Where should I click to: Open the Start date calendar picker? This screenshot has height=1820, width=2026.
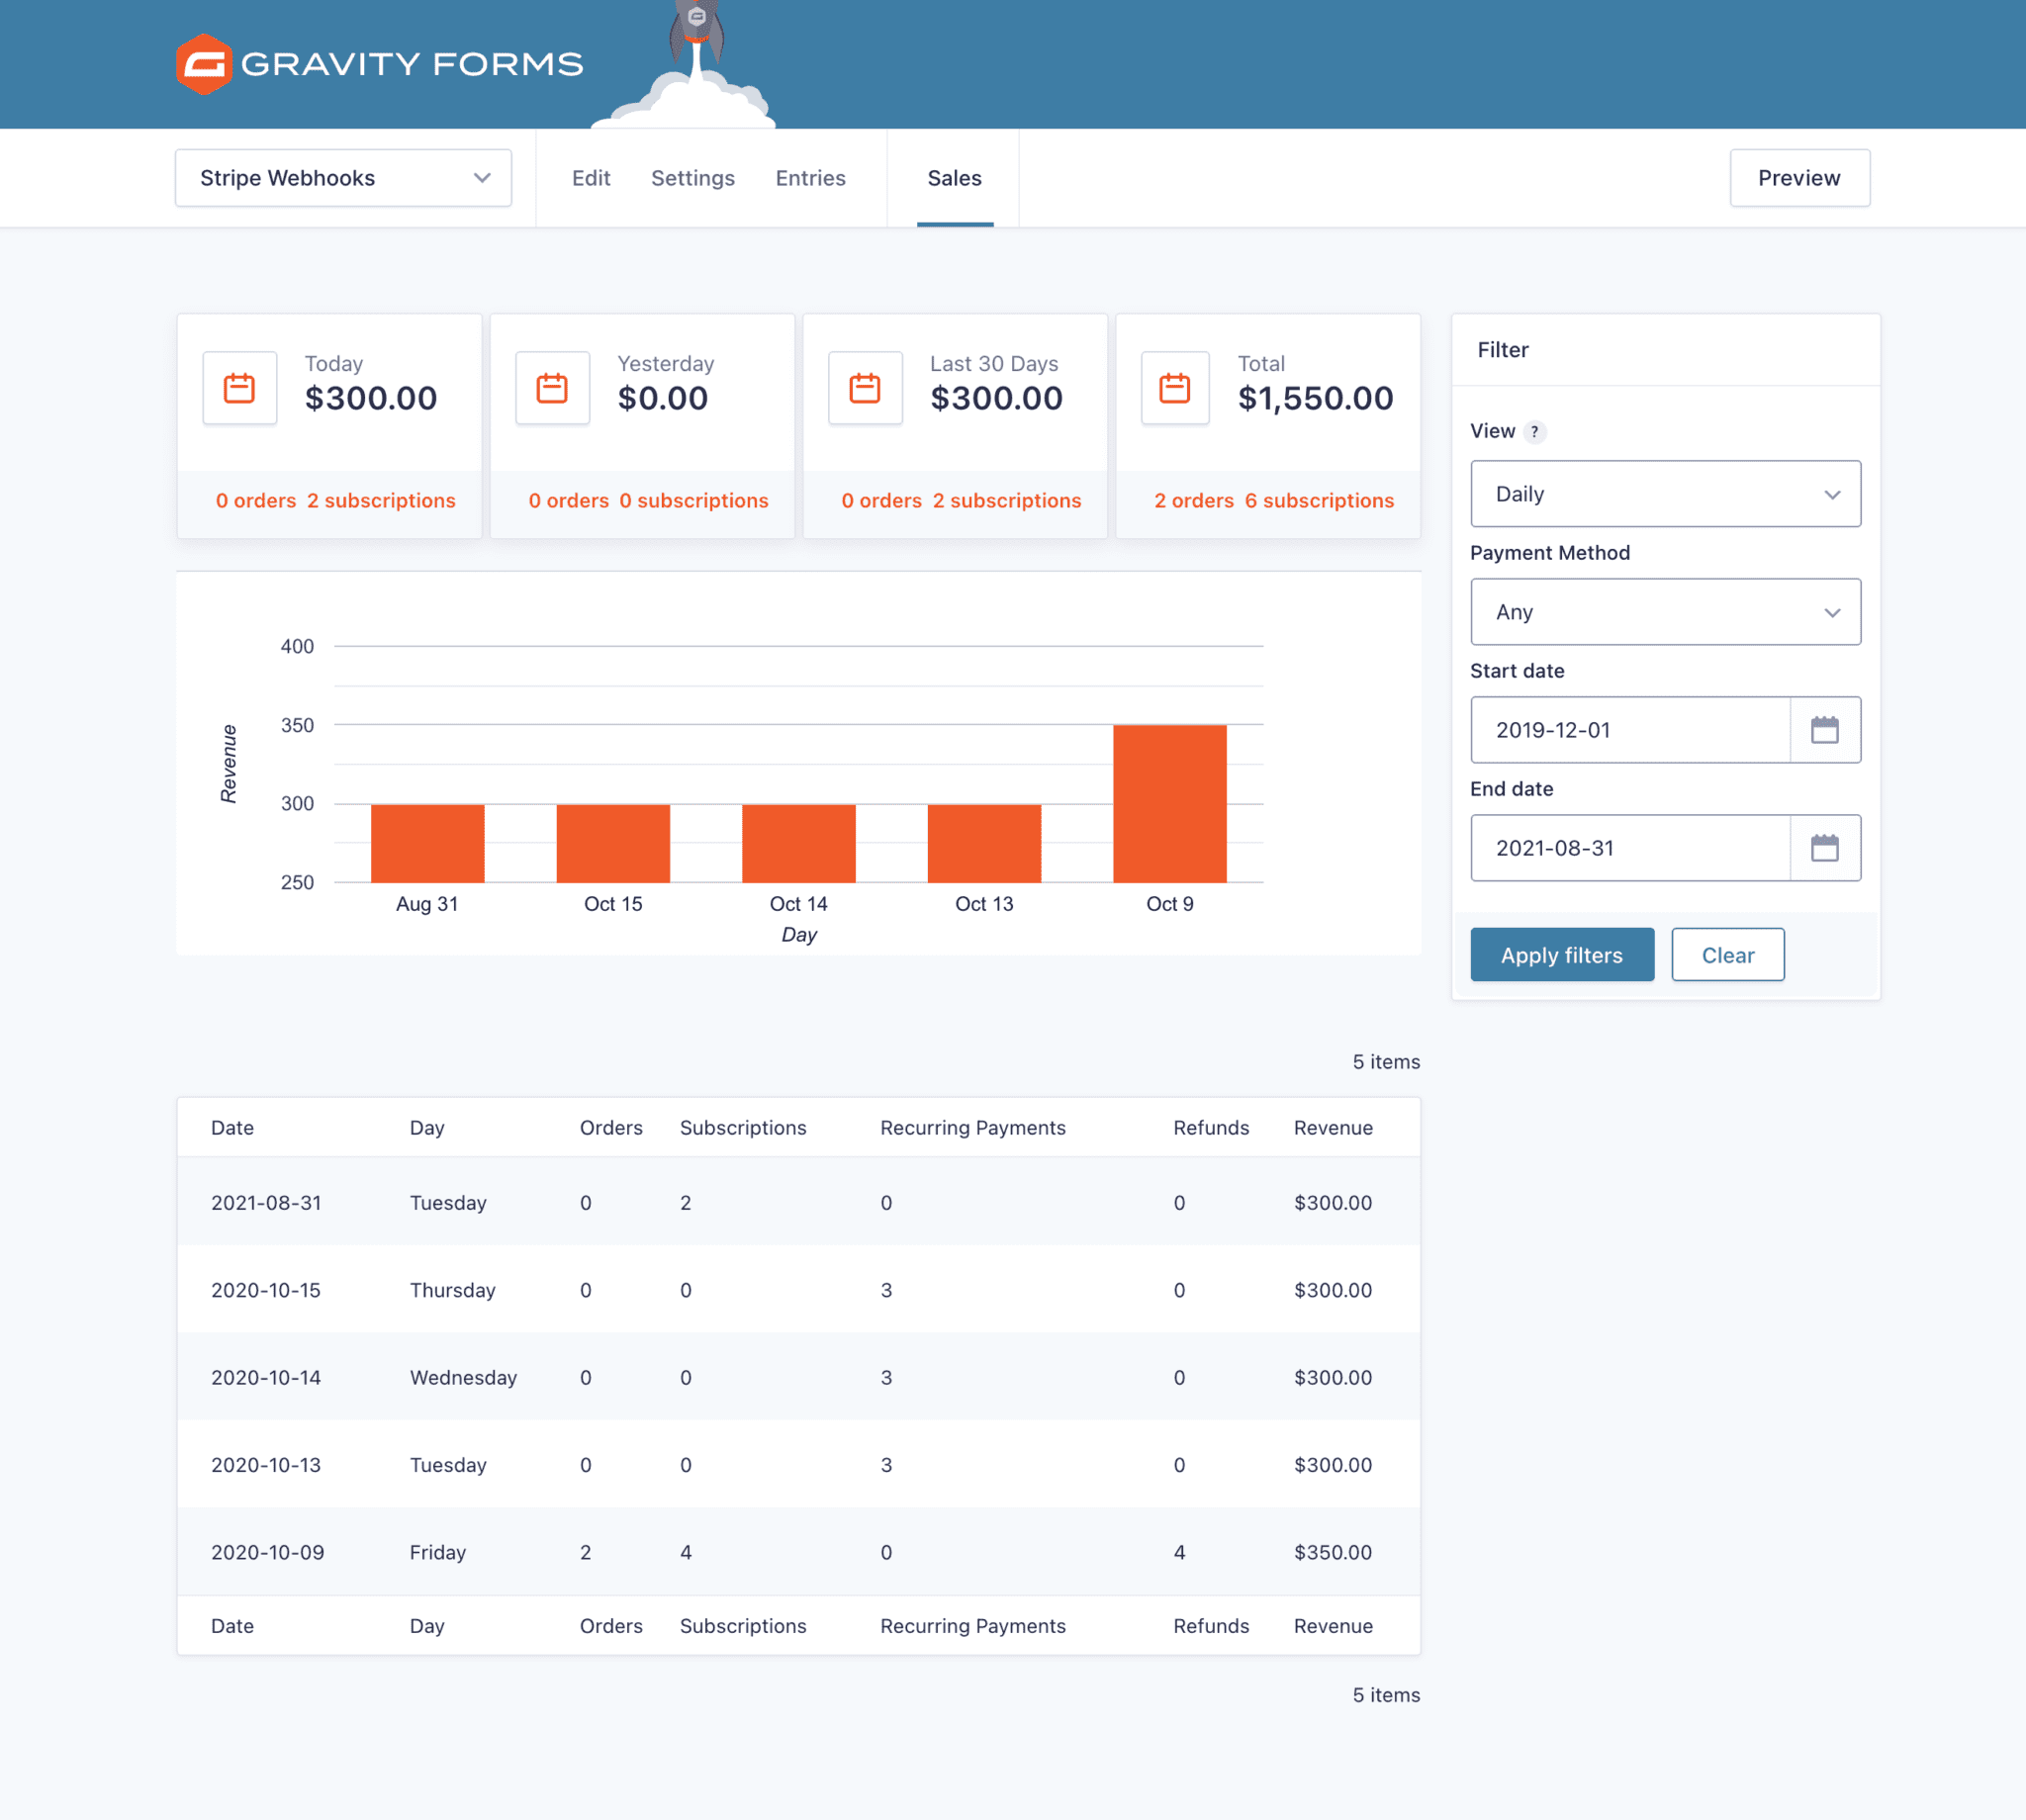1826,730
